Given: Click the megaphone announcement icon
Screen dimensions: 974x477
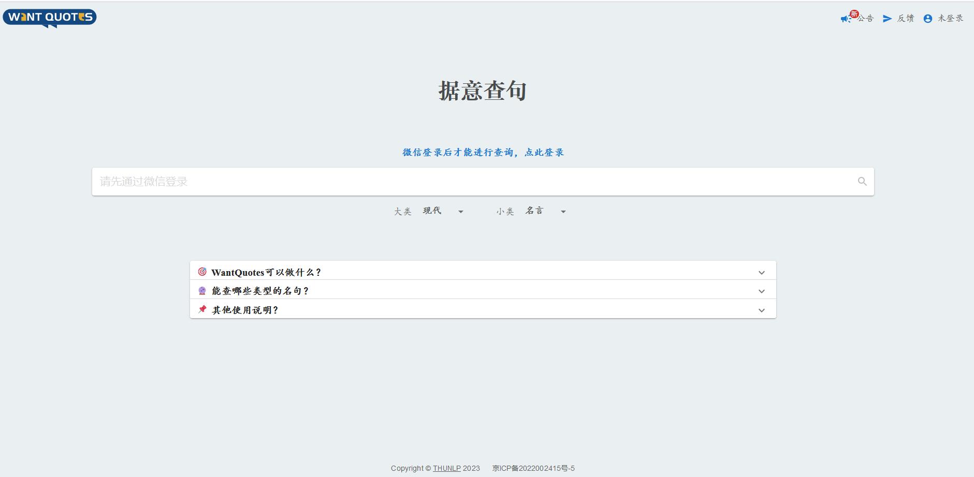Looking at the screenshot, I should 845,18.
